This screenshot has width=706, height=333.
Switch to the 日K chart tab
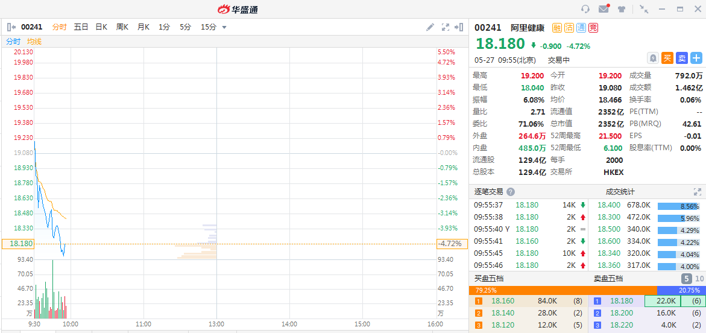point(101,27)
